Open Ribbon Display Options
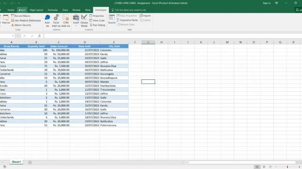 tap(277, 3)
